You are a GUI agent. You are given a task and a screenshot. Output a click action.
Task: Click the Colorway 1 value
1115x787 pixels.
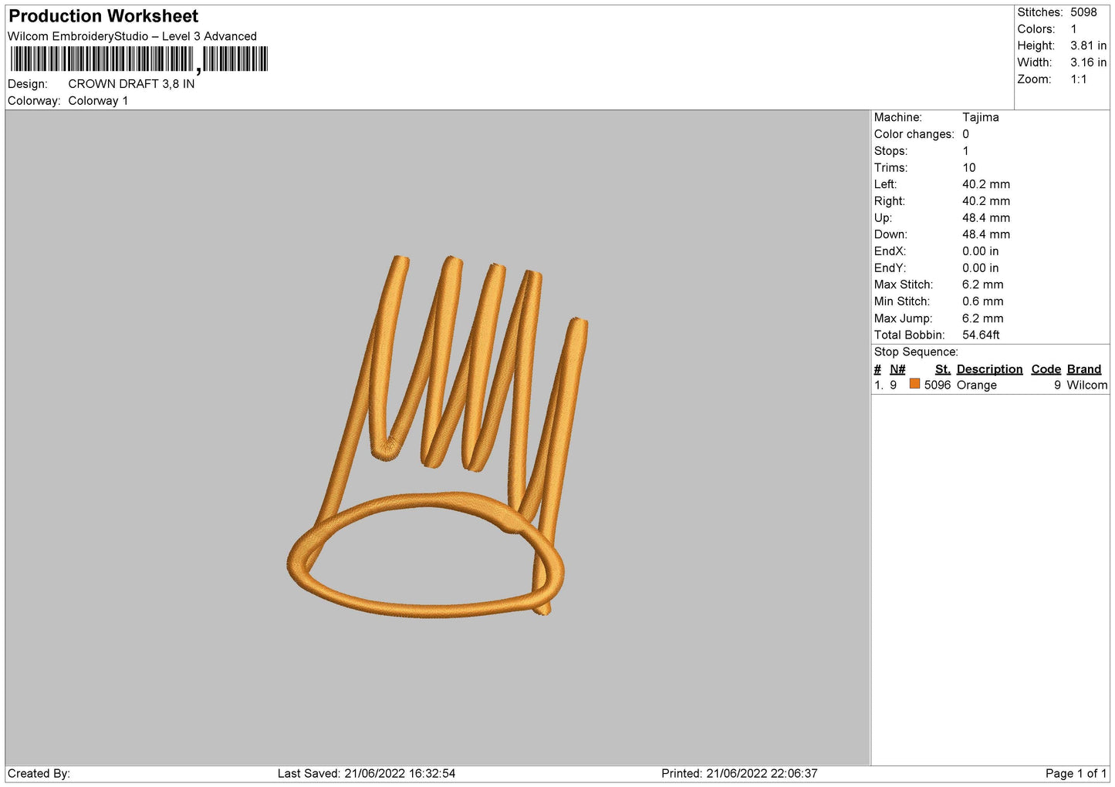pos(98,101)
